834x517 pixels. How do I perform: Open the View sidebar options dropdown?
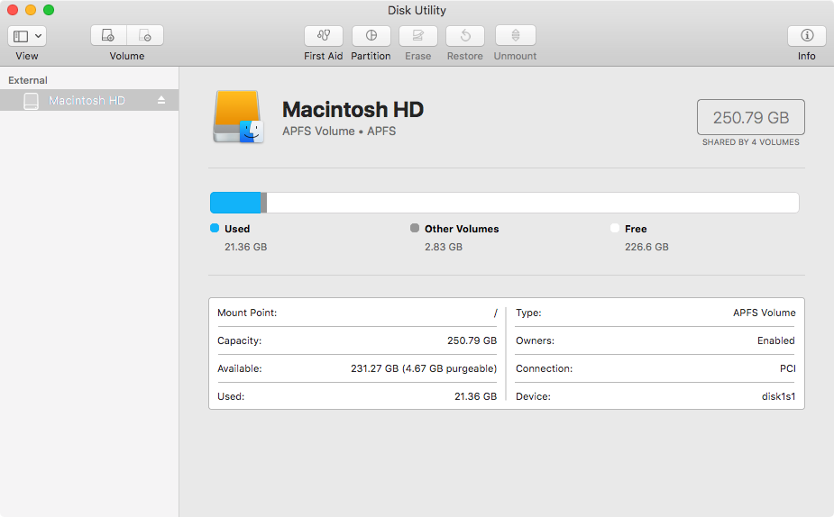click(x=27, y=36)
